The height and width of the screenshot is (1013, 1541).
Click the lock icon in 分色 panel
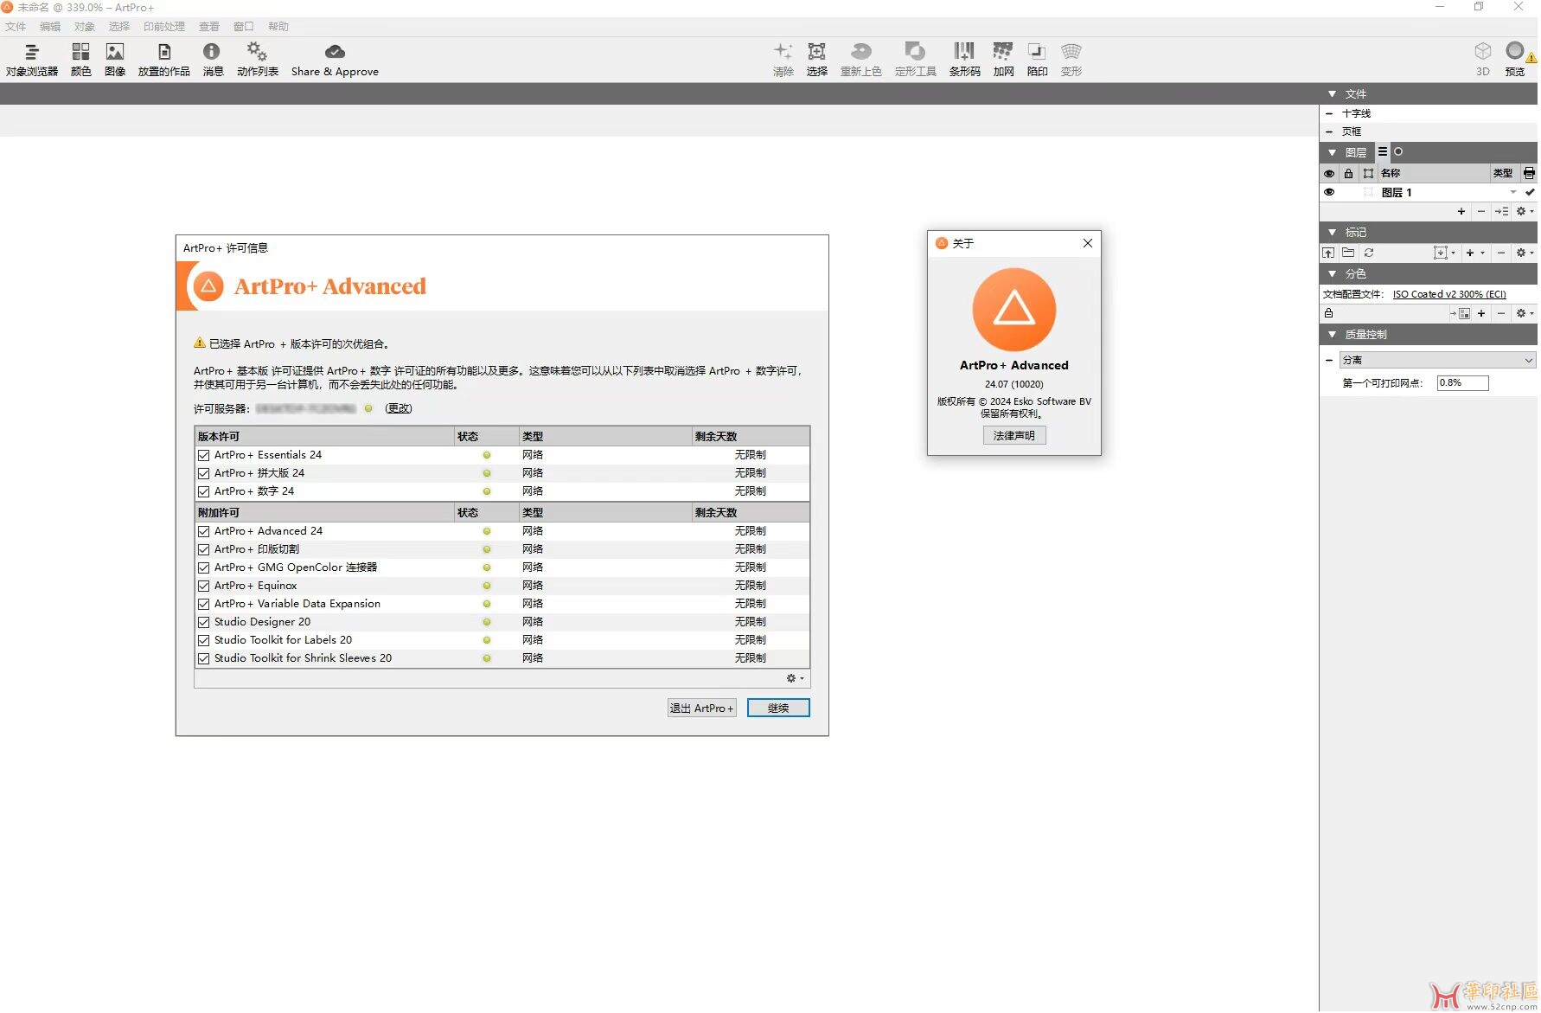1329,313
